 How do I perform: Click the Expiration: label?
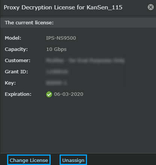[x=18, y=94]
